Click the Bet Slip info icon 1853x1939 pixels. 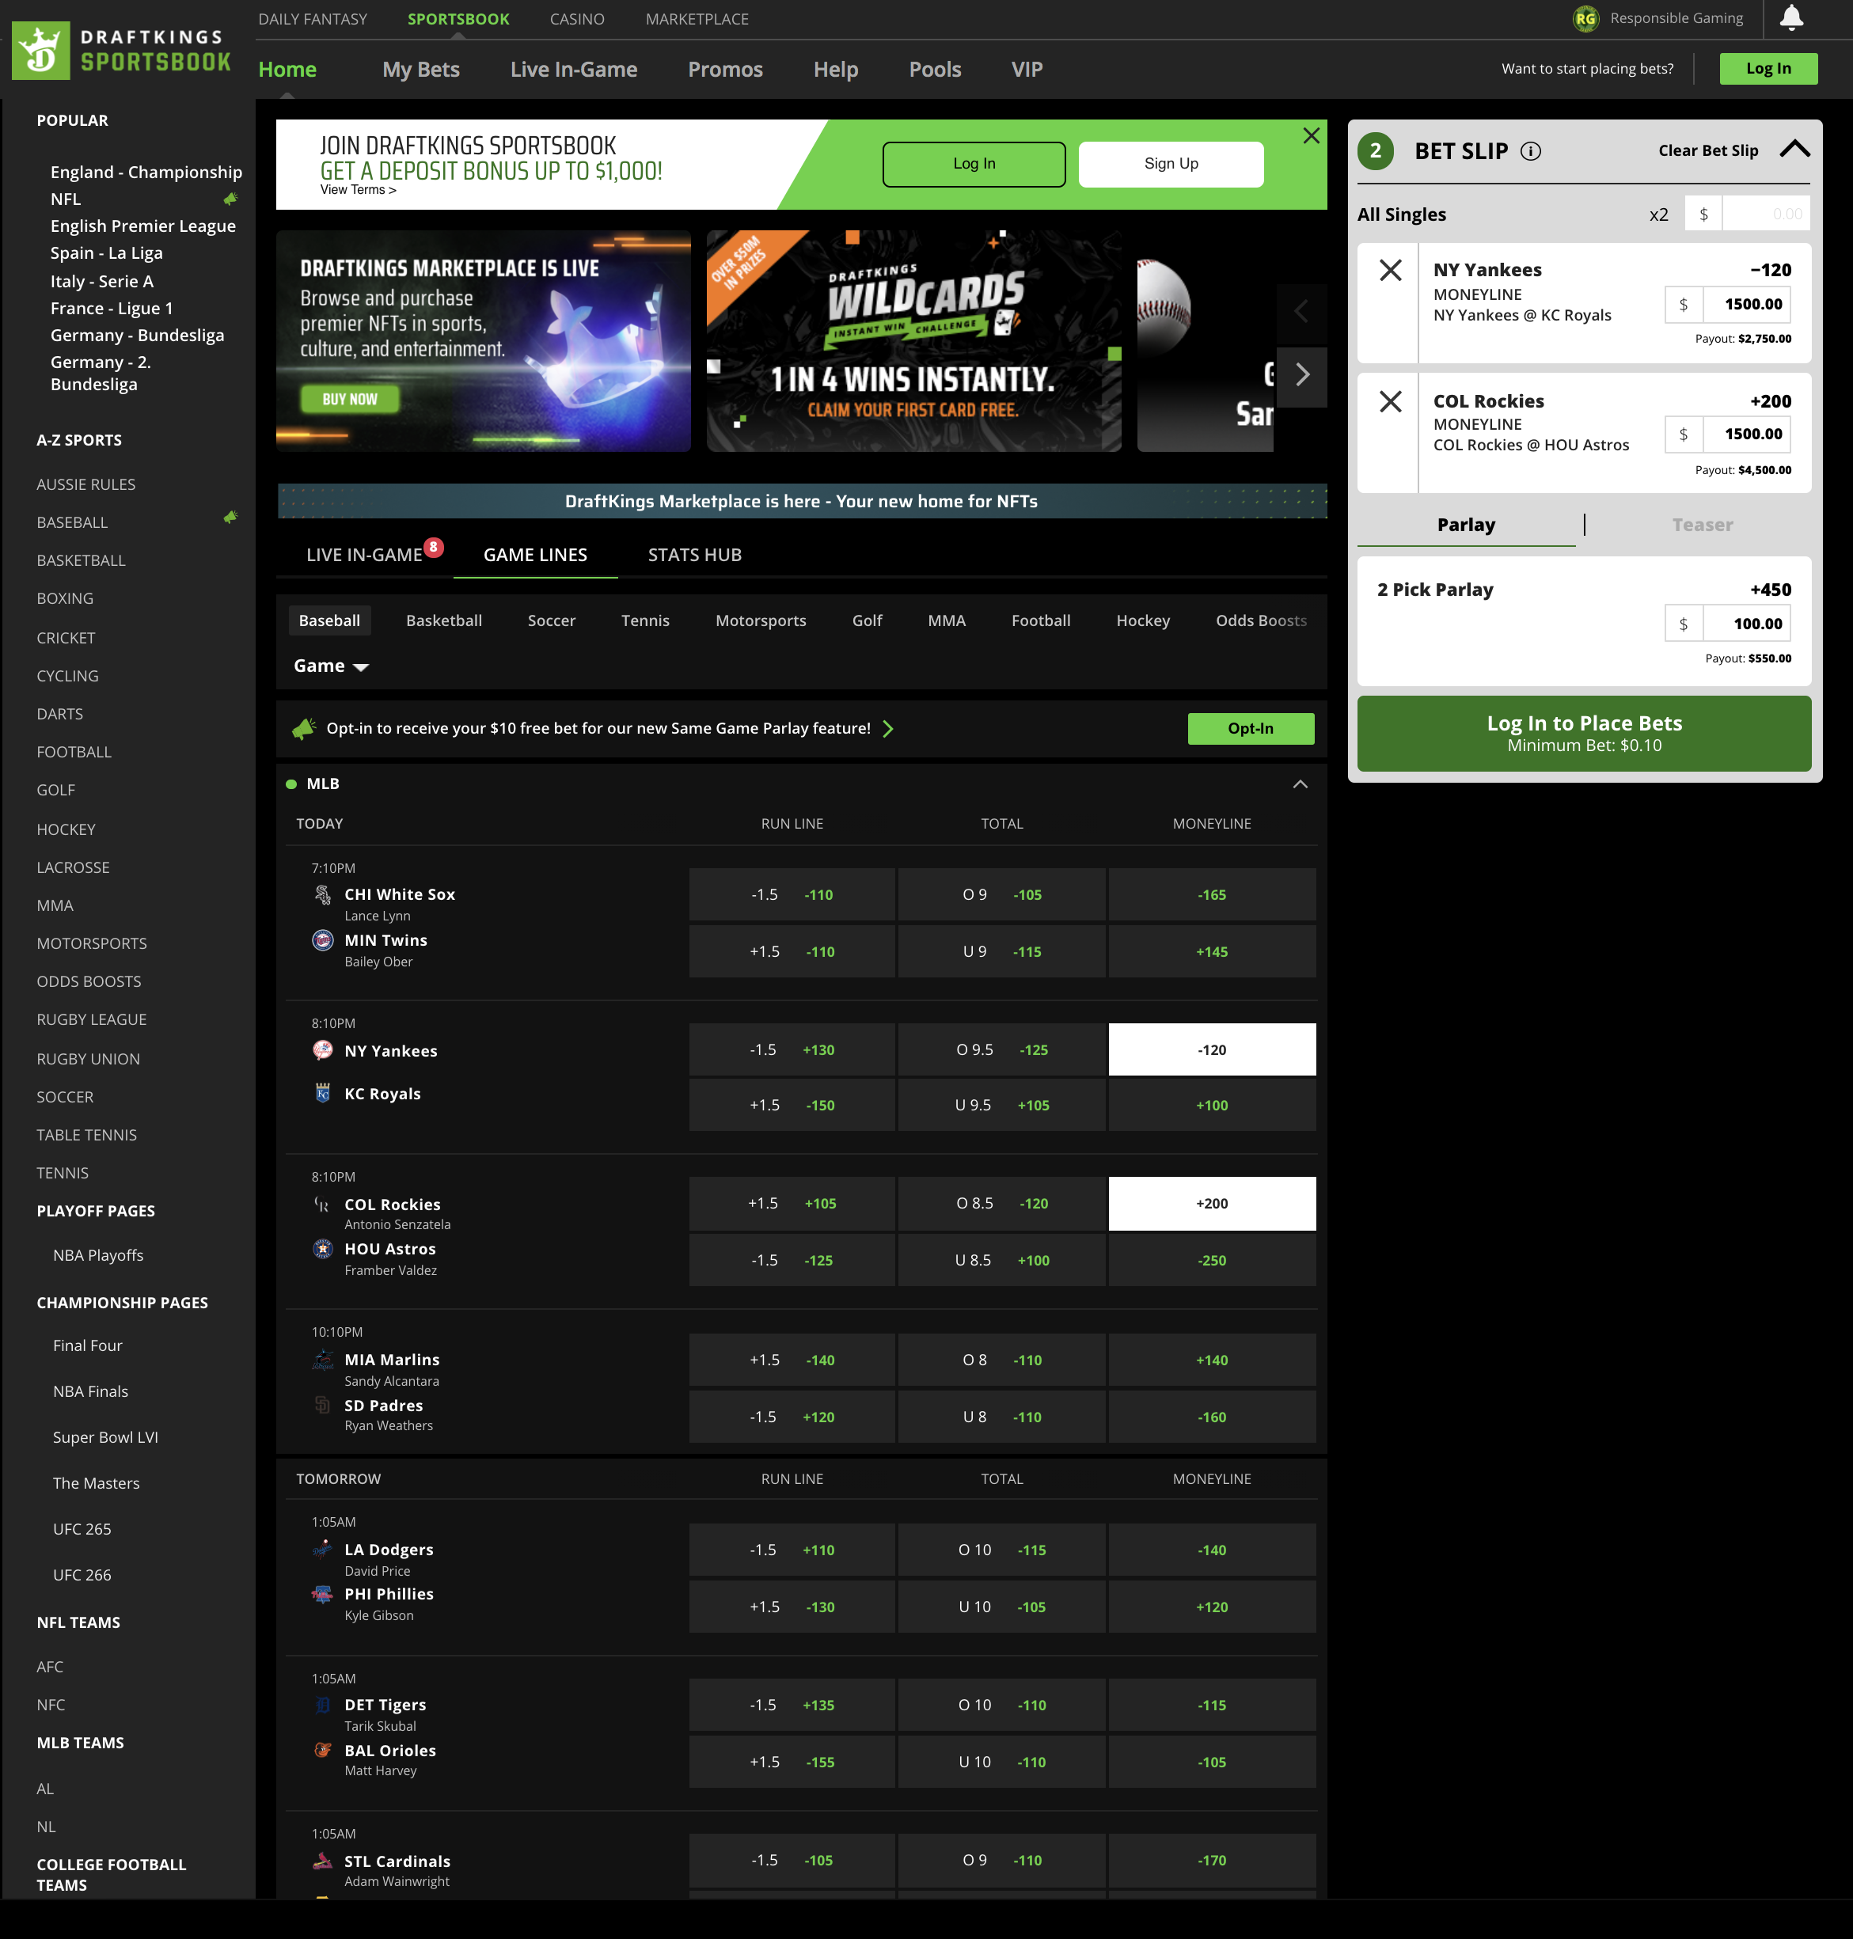pyautogui.click(x=1530, y=152)
